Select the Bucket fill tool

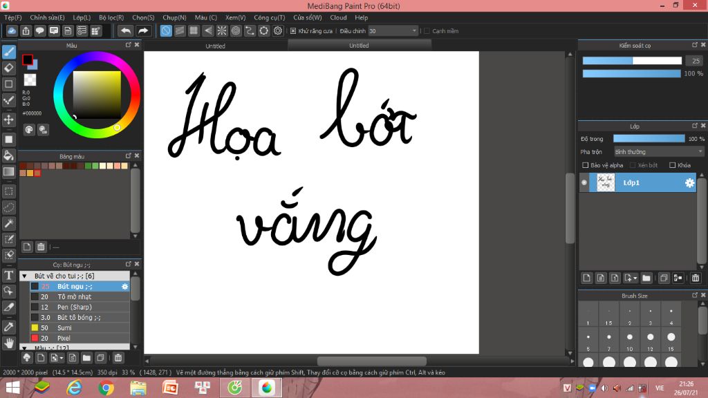coord(8,155)
